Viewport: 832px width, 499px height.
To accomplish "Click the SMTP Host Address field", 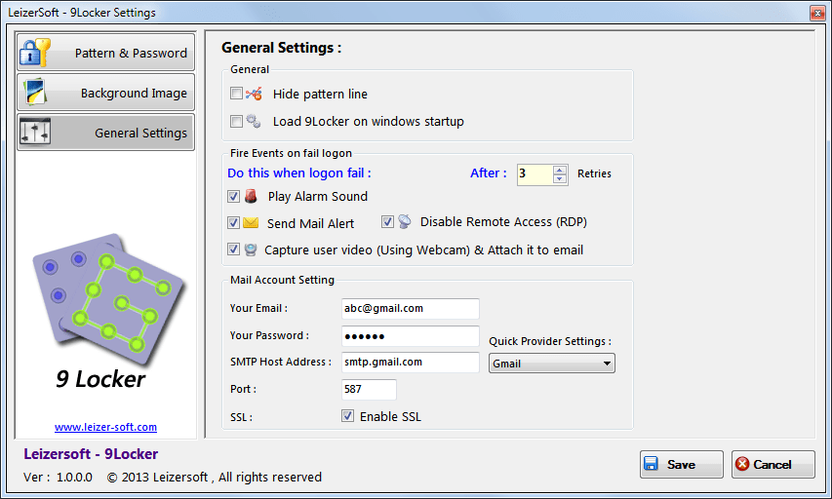I will [410, 362].
